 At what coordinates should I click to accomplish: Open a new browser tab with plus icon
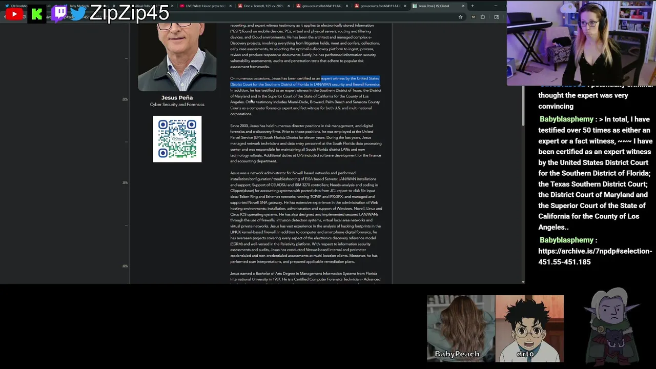click(x=473, y=6)
